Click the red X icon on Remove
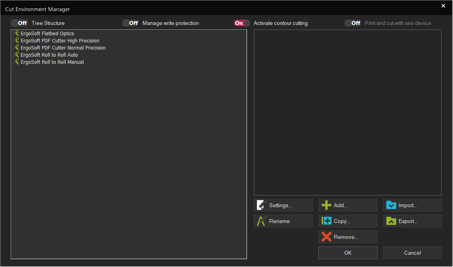The width and height of the screenshot is (453, 267). click(326, 237)
